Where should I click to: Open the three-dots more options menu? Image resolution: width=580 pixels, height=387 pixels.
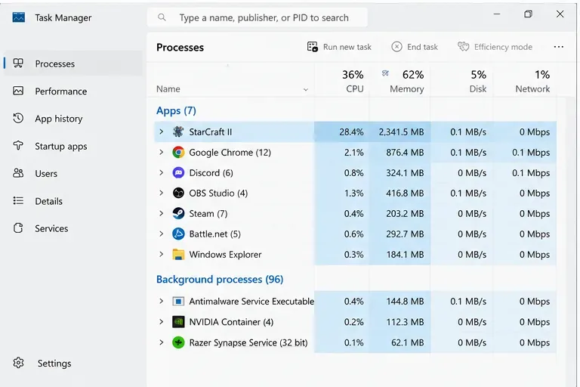(559, 47)
